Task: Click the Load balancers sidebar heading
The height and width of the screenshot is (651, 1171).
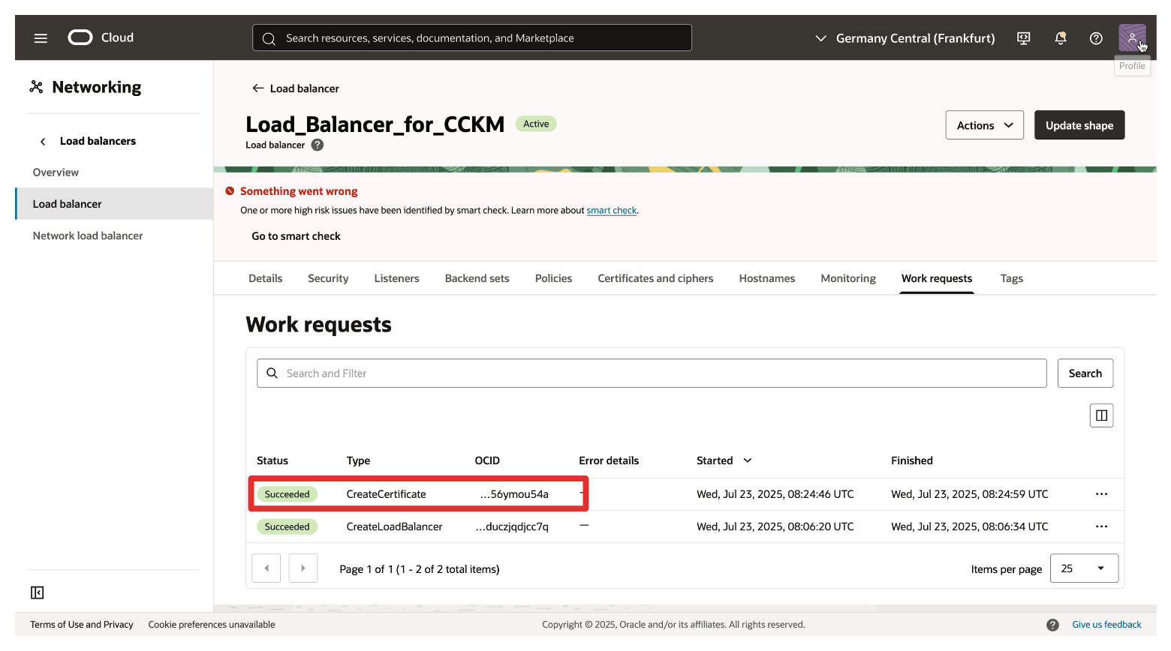Action: click(x=98, y=141)
